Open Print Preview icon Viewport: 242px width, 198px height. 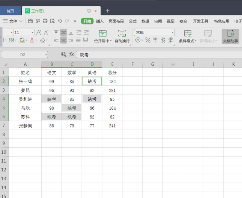point(53,21)
